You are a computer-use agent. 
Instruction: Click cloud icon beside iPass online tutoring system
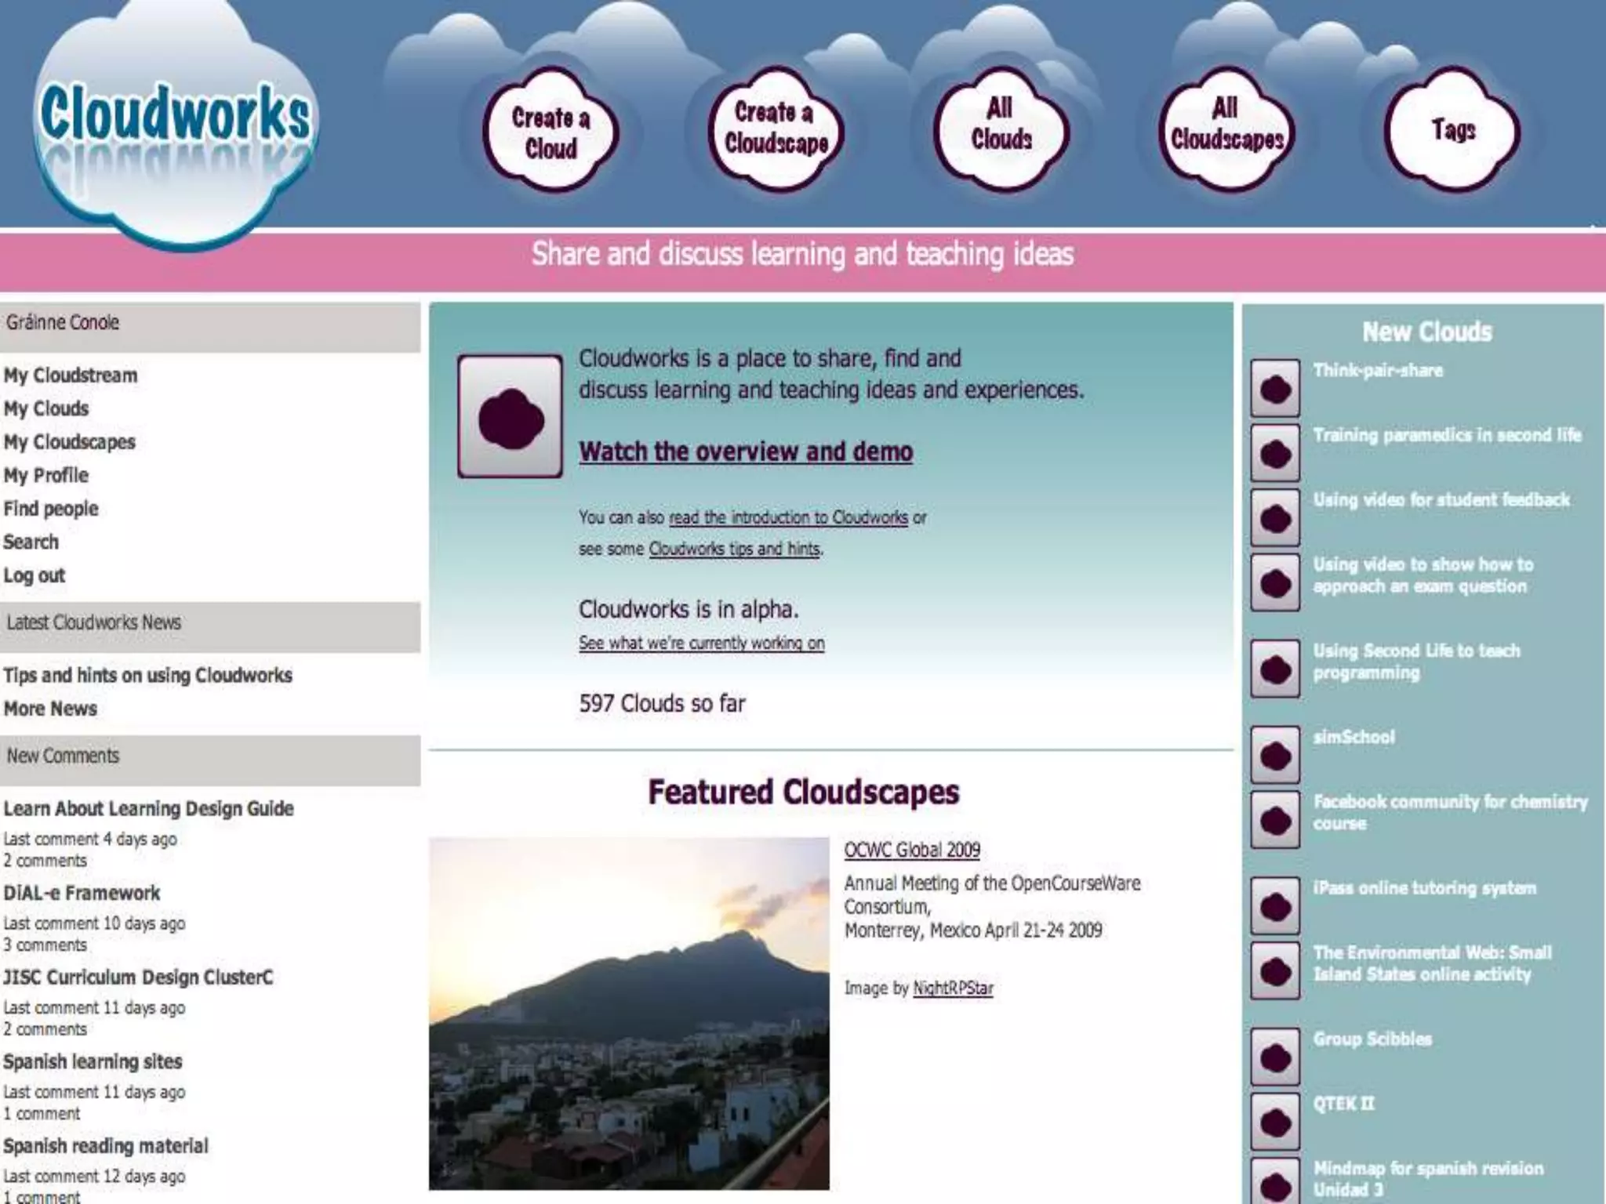tap(1274, 906)
